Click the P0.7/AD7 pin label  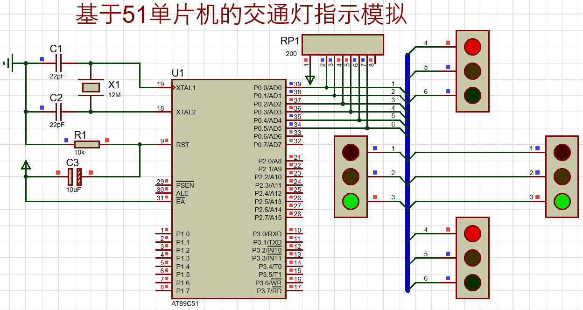[x=267, y=145]
